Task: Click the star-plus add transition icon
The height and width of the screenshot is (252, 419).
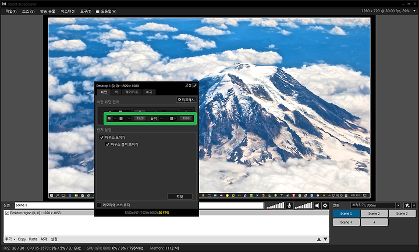Action: tap(407, 206)
